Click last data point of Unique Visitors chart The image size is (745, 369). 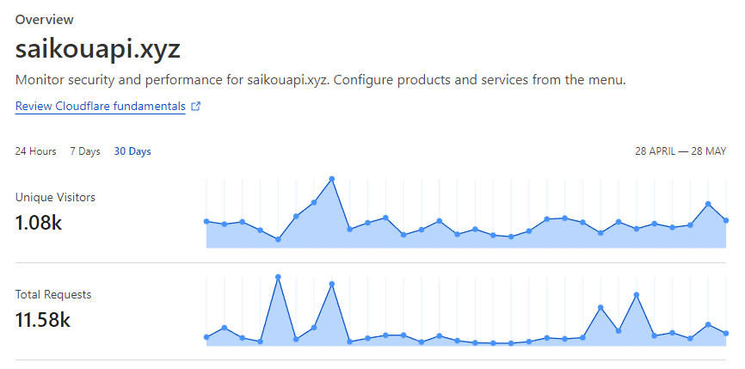pos(726,220)
